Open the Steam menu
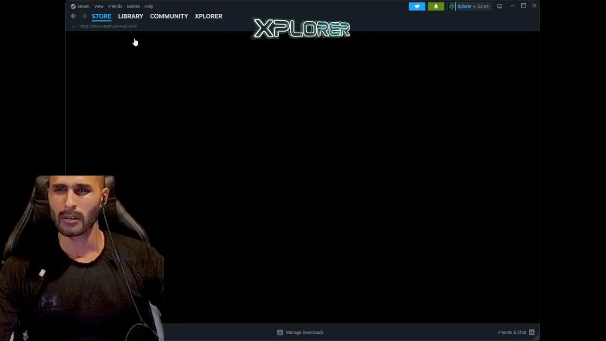 83,6
